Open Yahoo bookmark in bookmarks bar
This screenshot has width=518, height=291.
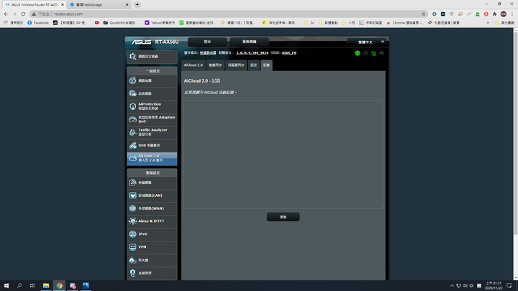tap(160, 23)
